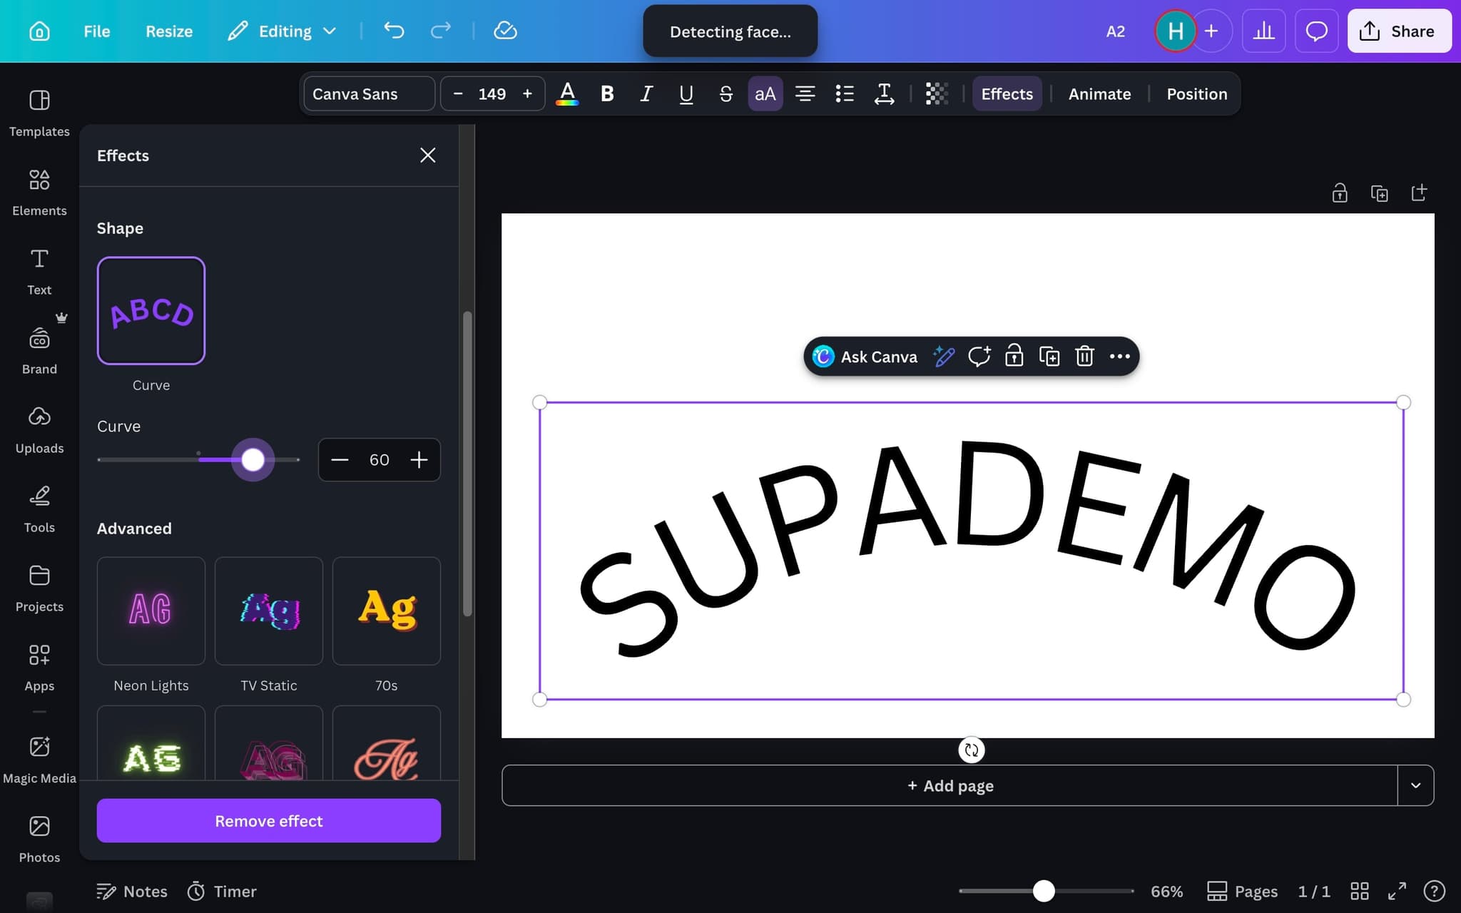
Task: Click the text color icon
Action: coord(567,93)
